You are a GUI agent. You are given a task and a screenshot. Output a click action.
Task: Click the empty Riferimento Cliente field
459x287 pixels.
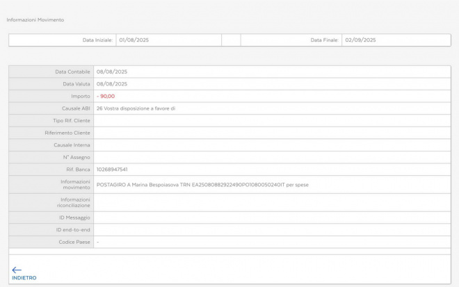pyautogui.click(x=271, y=133)
